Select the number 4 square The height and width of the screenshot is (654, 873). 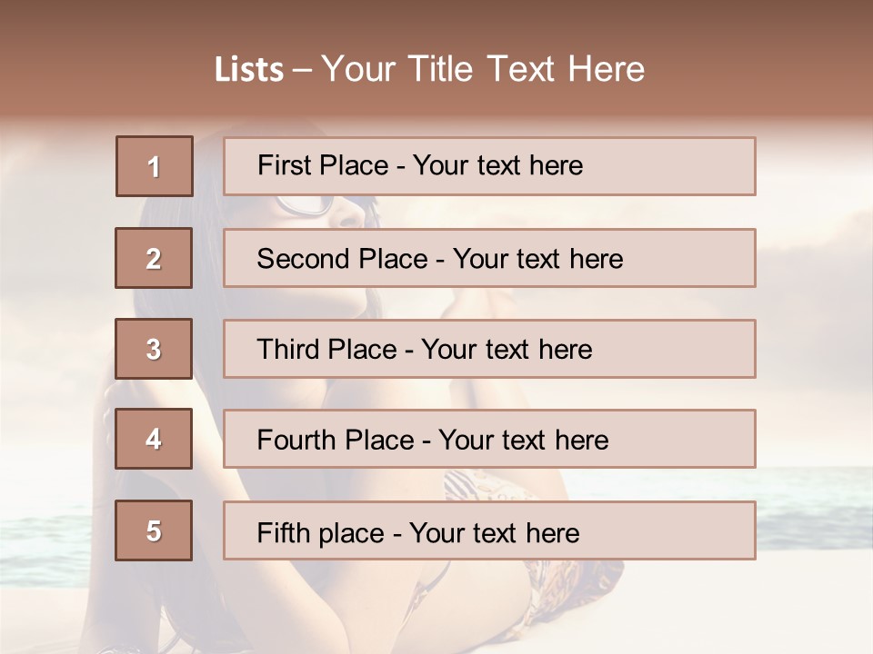tap(154, 439)
